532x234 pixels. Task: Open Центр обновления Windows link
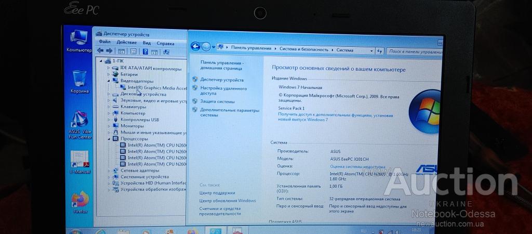(228, 201)
